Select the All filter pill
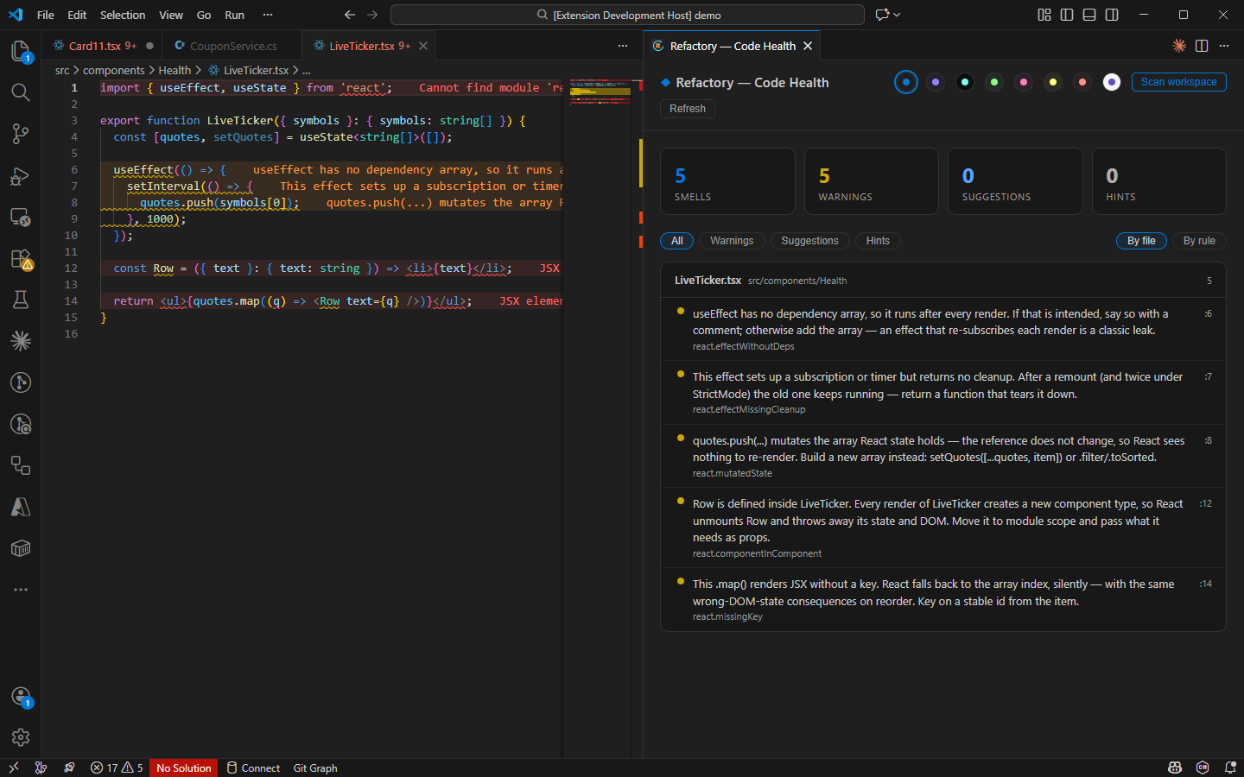 point(677,241)
